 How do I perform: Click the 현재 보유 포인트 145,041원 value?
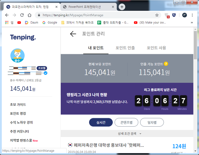100,72
